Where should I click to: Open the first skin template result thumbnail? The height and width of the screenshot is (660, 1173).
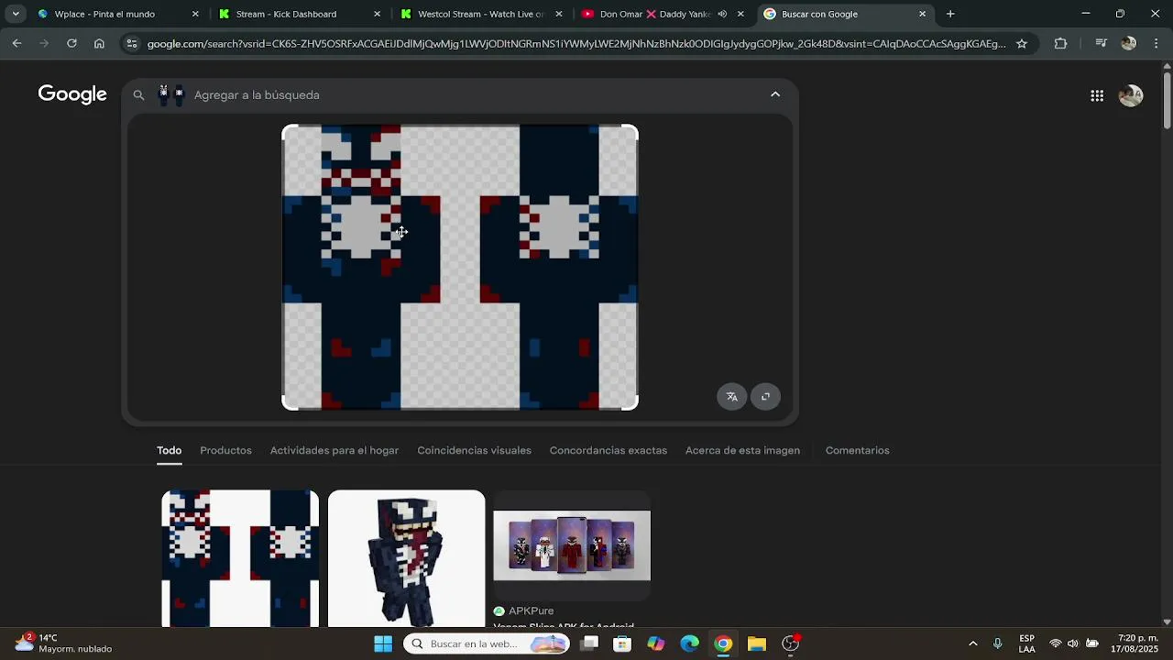240,558
